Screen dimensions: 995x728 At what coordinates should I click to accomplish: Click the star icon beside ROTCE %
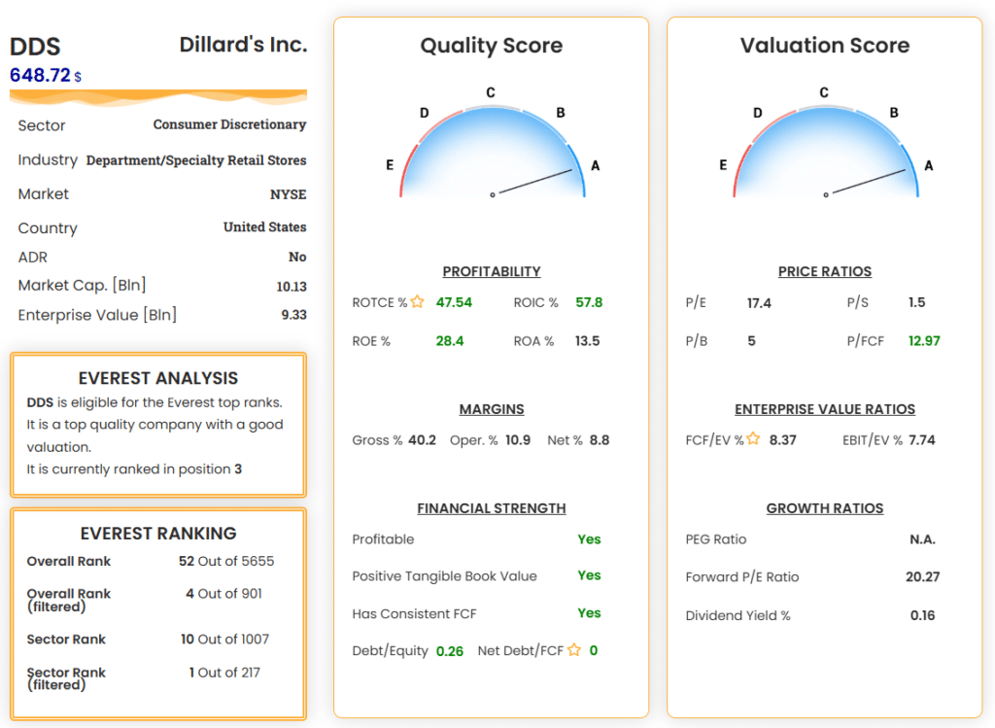(x=417, y=302)
